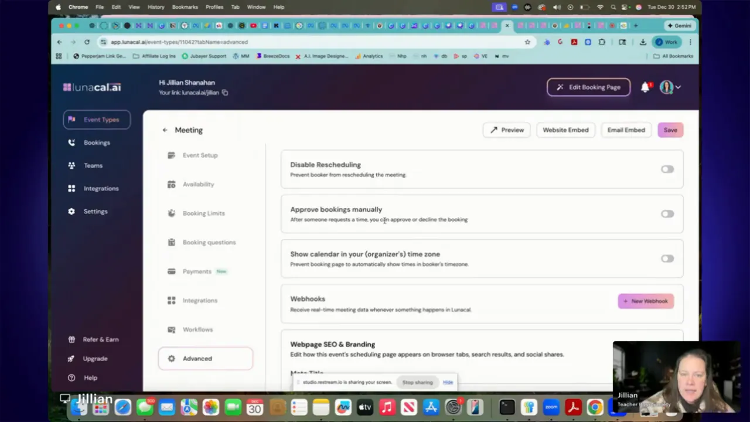
Task: Enable the Disable Rescheduling toggle
Action: (x=667, y=169)
